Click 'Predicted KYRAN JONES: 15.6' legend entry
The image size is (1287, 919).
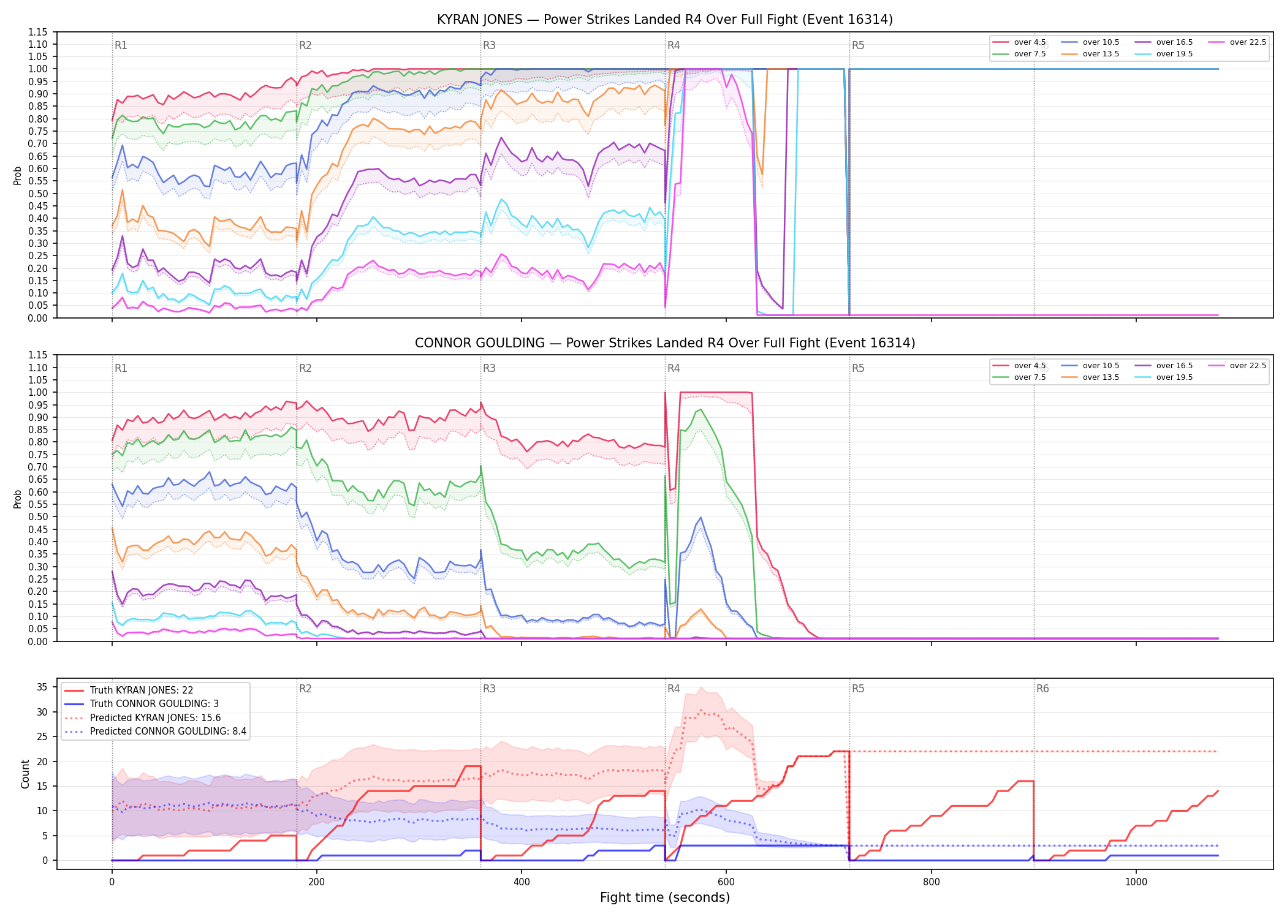pyautogui.click(x=156, y=718)
